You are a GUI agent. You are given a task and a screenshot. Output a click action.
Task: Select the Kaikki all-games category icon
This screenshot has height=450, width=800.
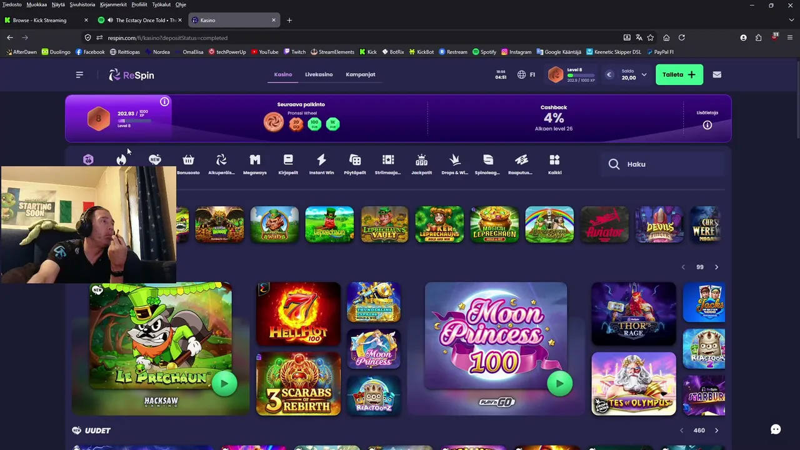pos(554,164)
